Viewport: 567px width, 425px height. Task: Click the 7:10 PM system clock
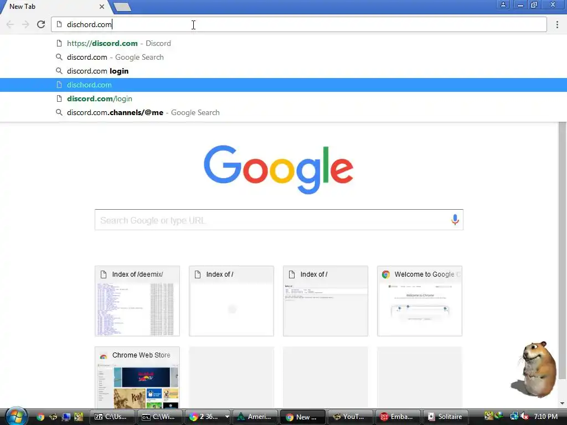click(545, 416)
